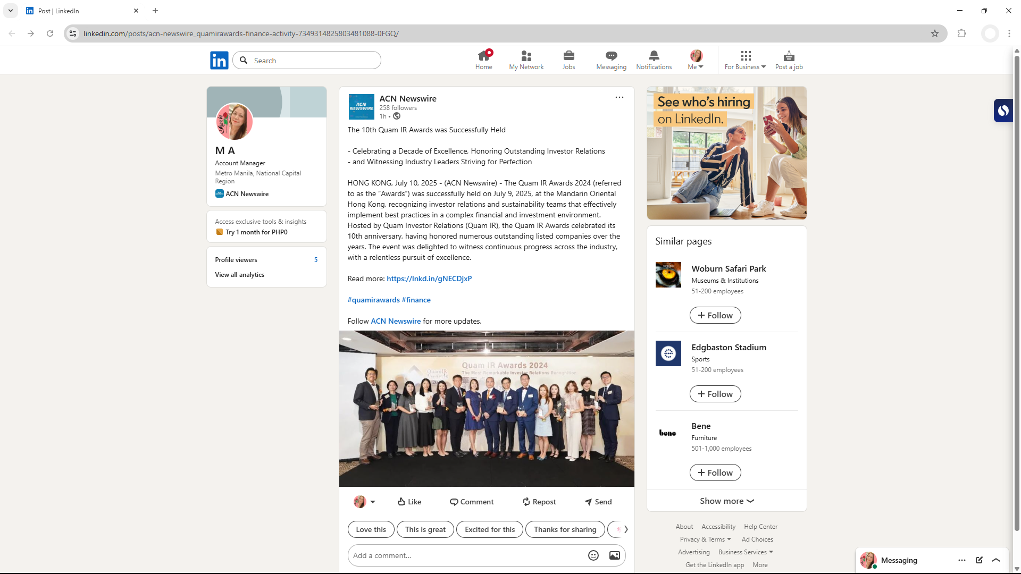This screenshot has width=1021, height=574.
Task: Choose 'Thanks for sharing' quick reply
Action: click(x=565, y=529)
